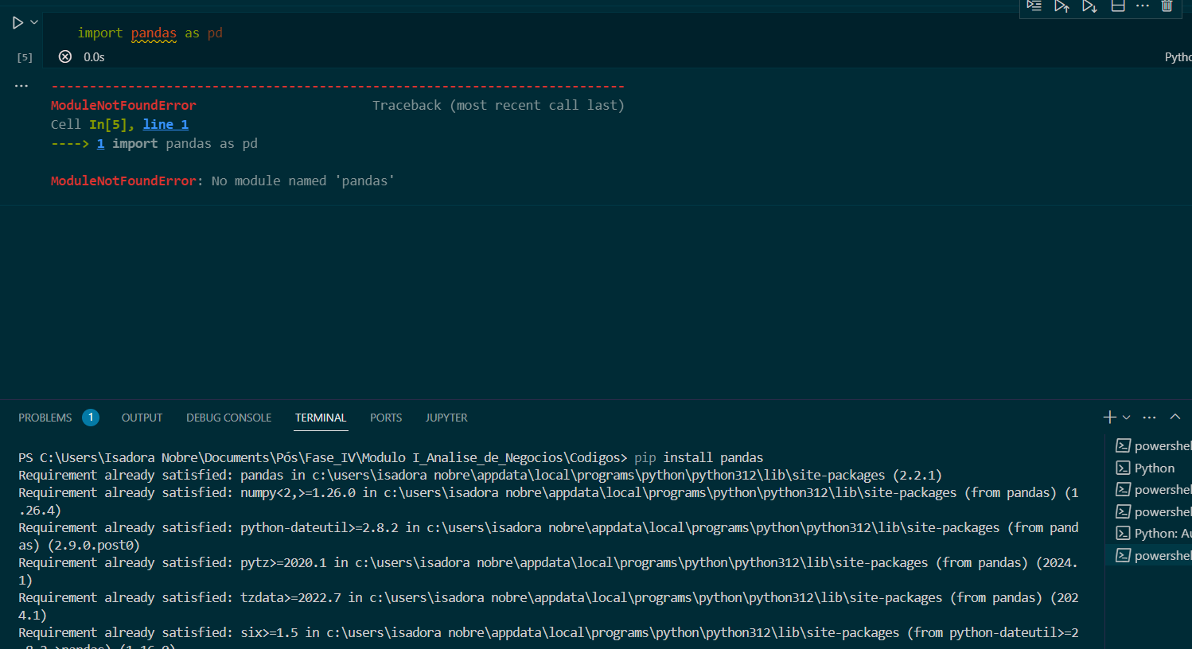
Task: Open terminal panel more actions ellipsis
Action: pos(1149,417)
